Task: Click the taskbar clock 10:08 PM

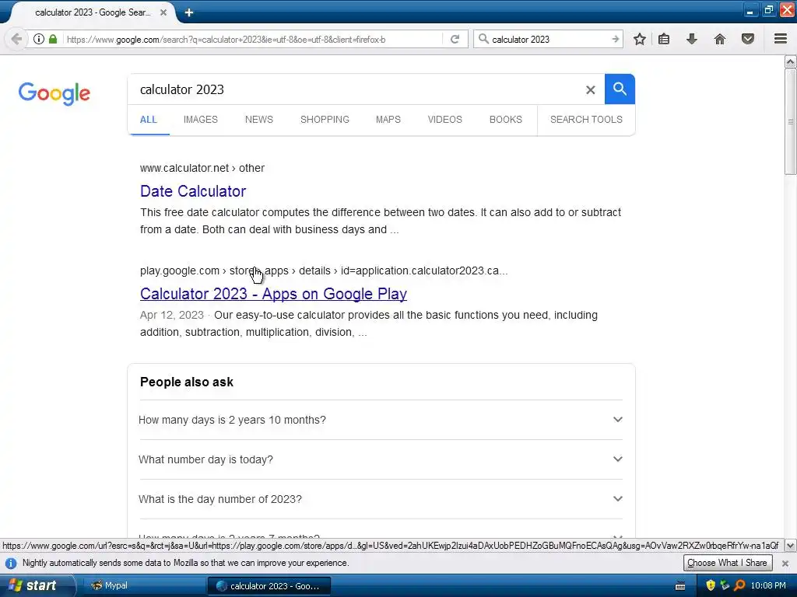Action: 768,586
